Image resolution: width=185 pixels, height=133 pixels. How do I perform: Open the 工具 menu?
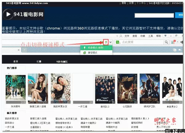pyautogui.click(x=150, y=36)
